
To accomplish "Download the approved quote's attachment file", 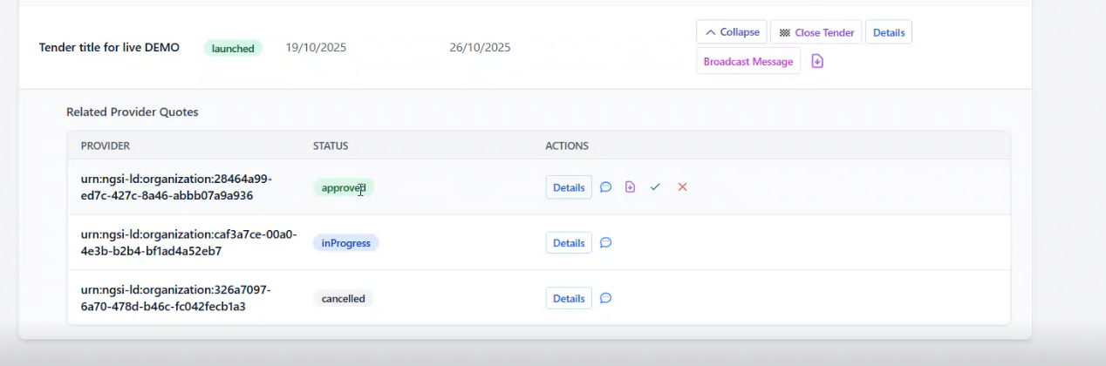I will 630,187.
